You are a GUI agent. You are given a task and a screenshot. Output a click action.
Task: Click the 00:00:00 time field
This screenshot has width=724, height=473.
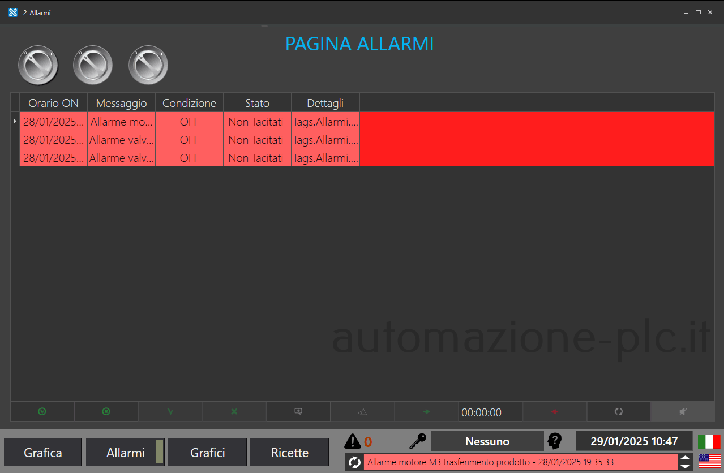coord(490,412)
